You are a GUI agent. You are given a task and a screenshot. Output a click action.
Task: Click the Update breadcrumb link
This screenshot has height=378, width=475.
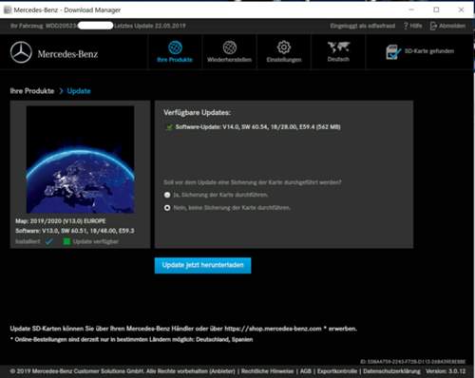point(79,91)
